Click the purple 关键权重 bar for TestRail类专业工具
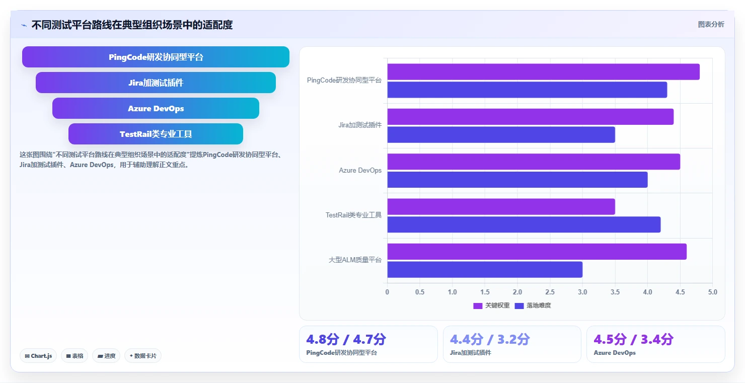Viewport: 745px width, 383px height. (501, 206)
